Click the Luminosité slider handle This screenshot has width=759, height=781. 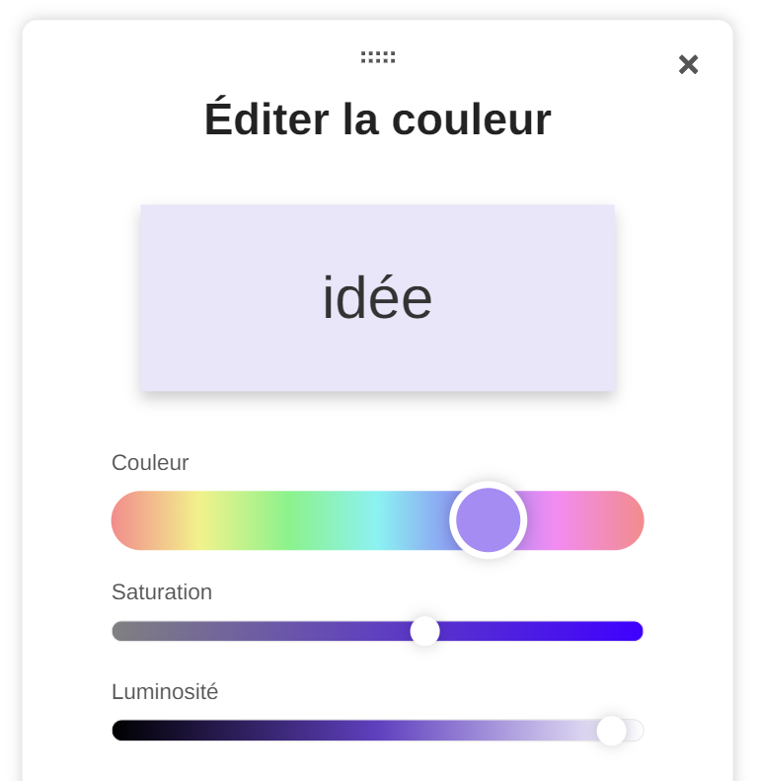(611, 731)
